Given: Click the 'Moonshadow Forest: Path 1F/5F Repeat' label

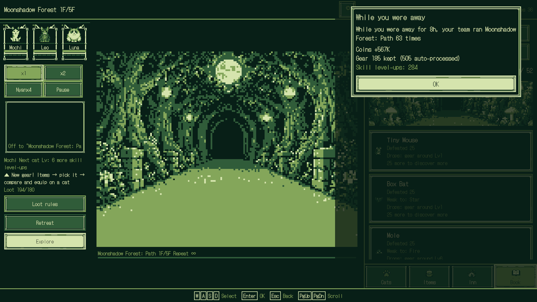Looking at the screenshot, I should [147, 254].
